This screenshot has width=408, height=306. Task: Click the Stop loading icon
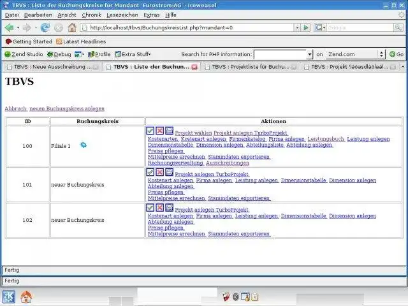(x=59, y=27)
